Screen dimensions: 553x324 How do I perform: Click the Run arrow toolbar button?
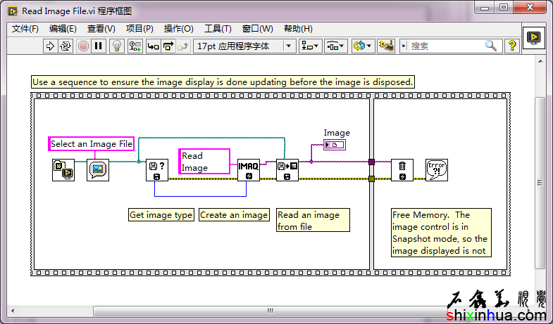click(50, 46)
